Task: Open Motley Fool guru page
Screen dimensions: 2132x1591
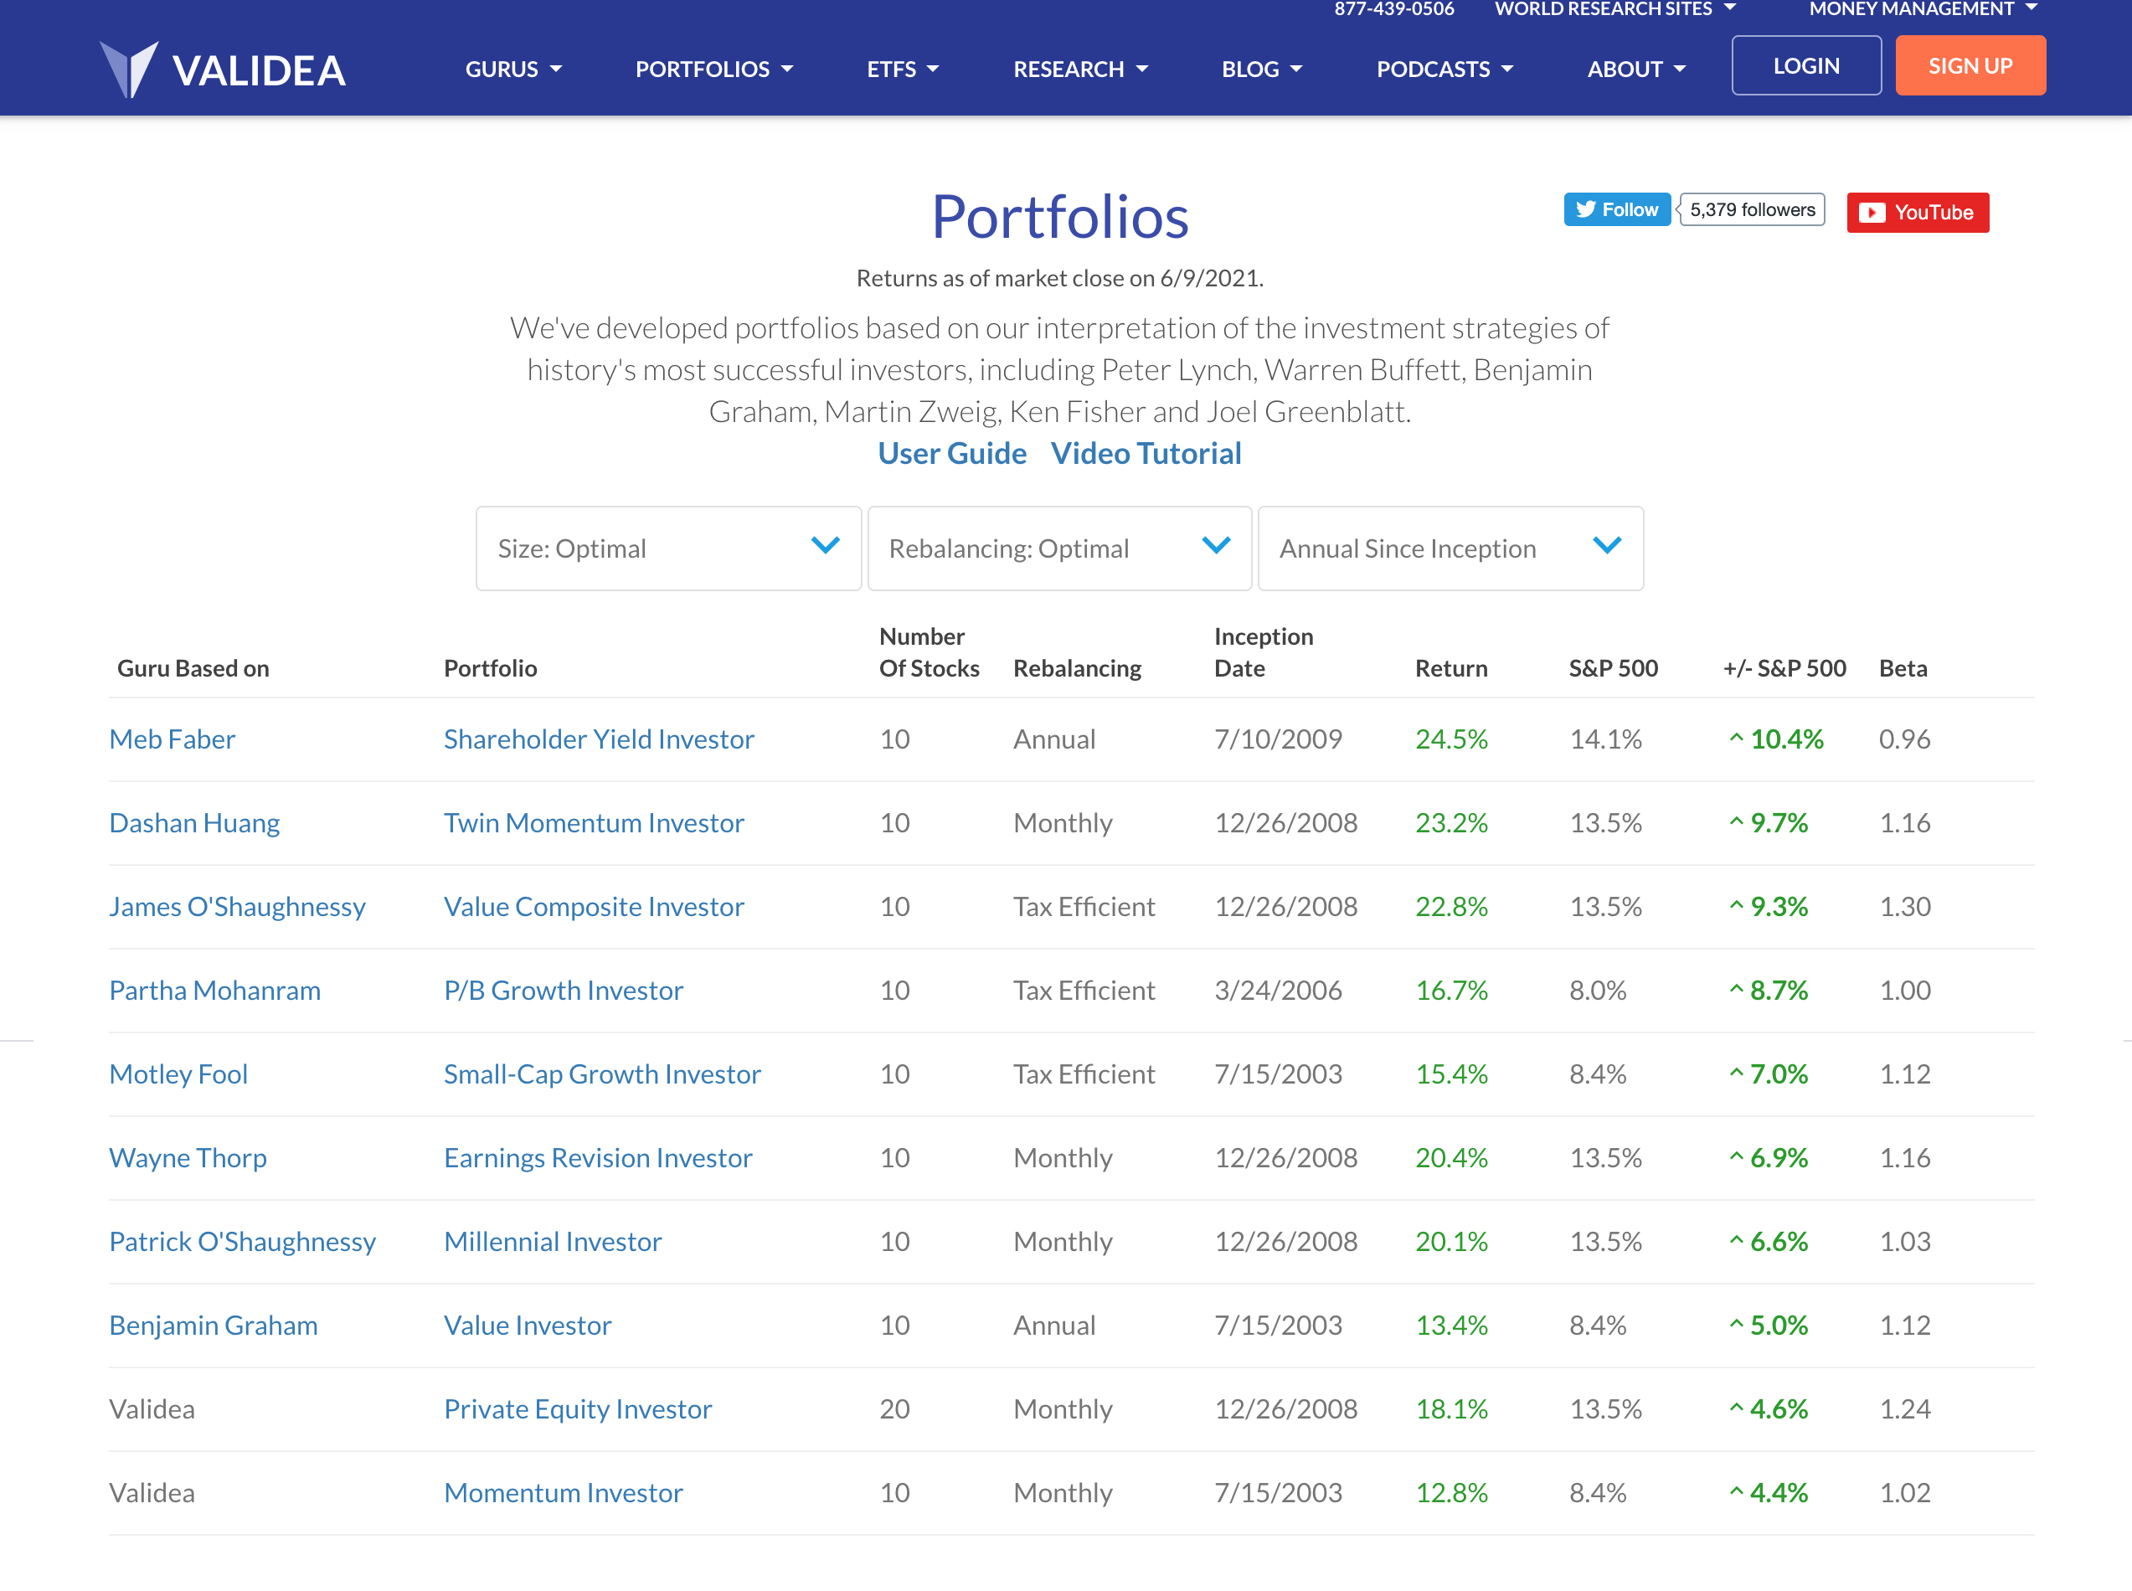Action: [178, 1075]
